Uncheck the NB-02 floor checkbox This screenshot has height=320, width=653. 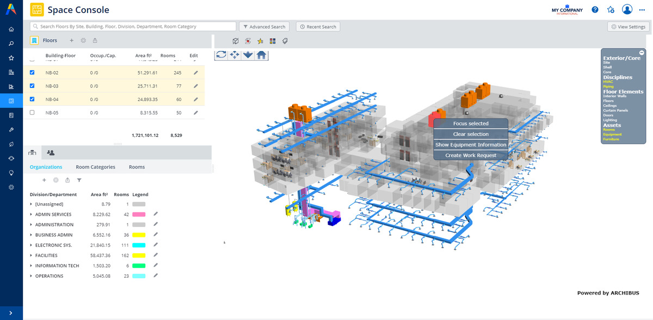pyautogui.click(x=32, y=73)
